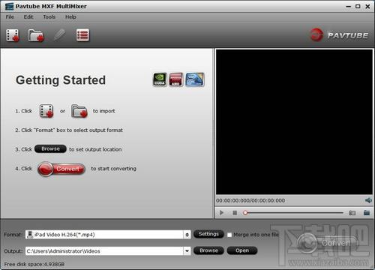Screen dimensions: 375x270
Task: Expand the Format dropdown arrows
Action: [x=187, y=235]
